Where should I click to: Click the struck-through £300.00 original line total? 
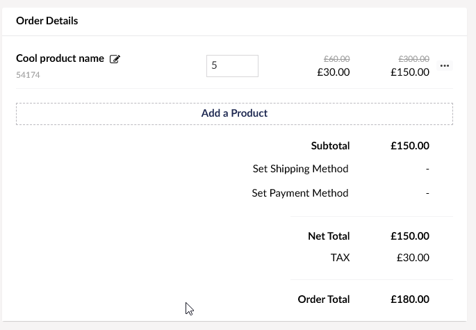(x=413, y=58)
